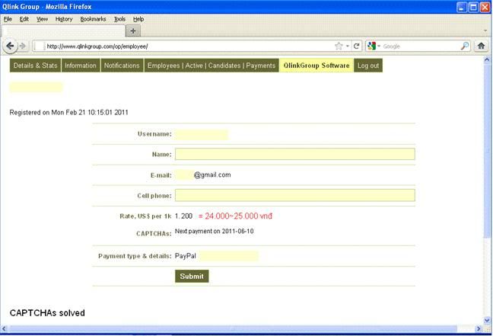This screenshot has height=336, width=493.
Task: Click the forward navigation arrow
Action: 23,46
